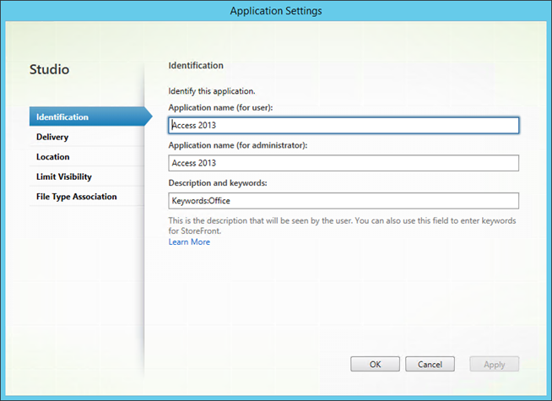
Task: Go to File Type Association section
Action: [87, 197]
